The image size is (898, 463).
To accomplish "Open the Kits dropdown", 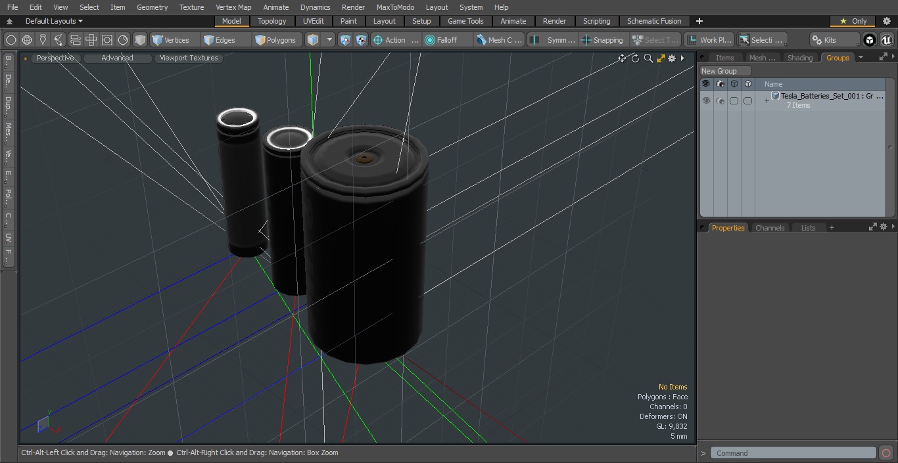I will pyautogui.click(x=834, y=40).
